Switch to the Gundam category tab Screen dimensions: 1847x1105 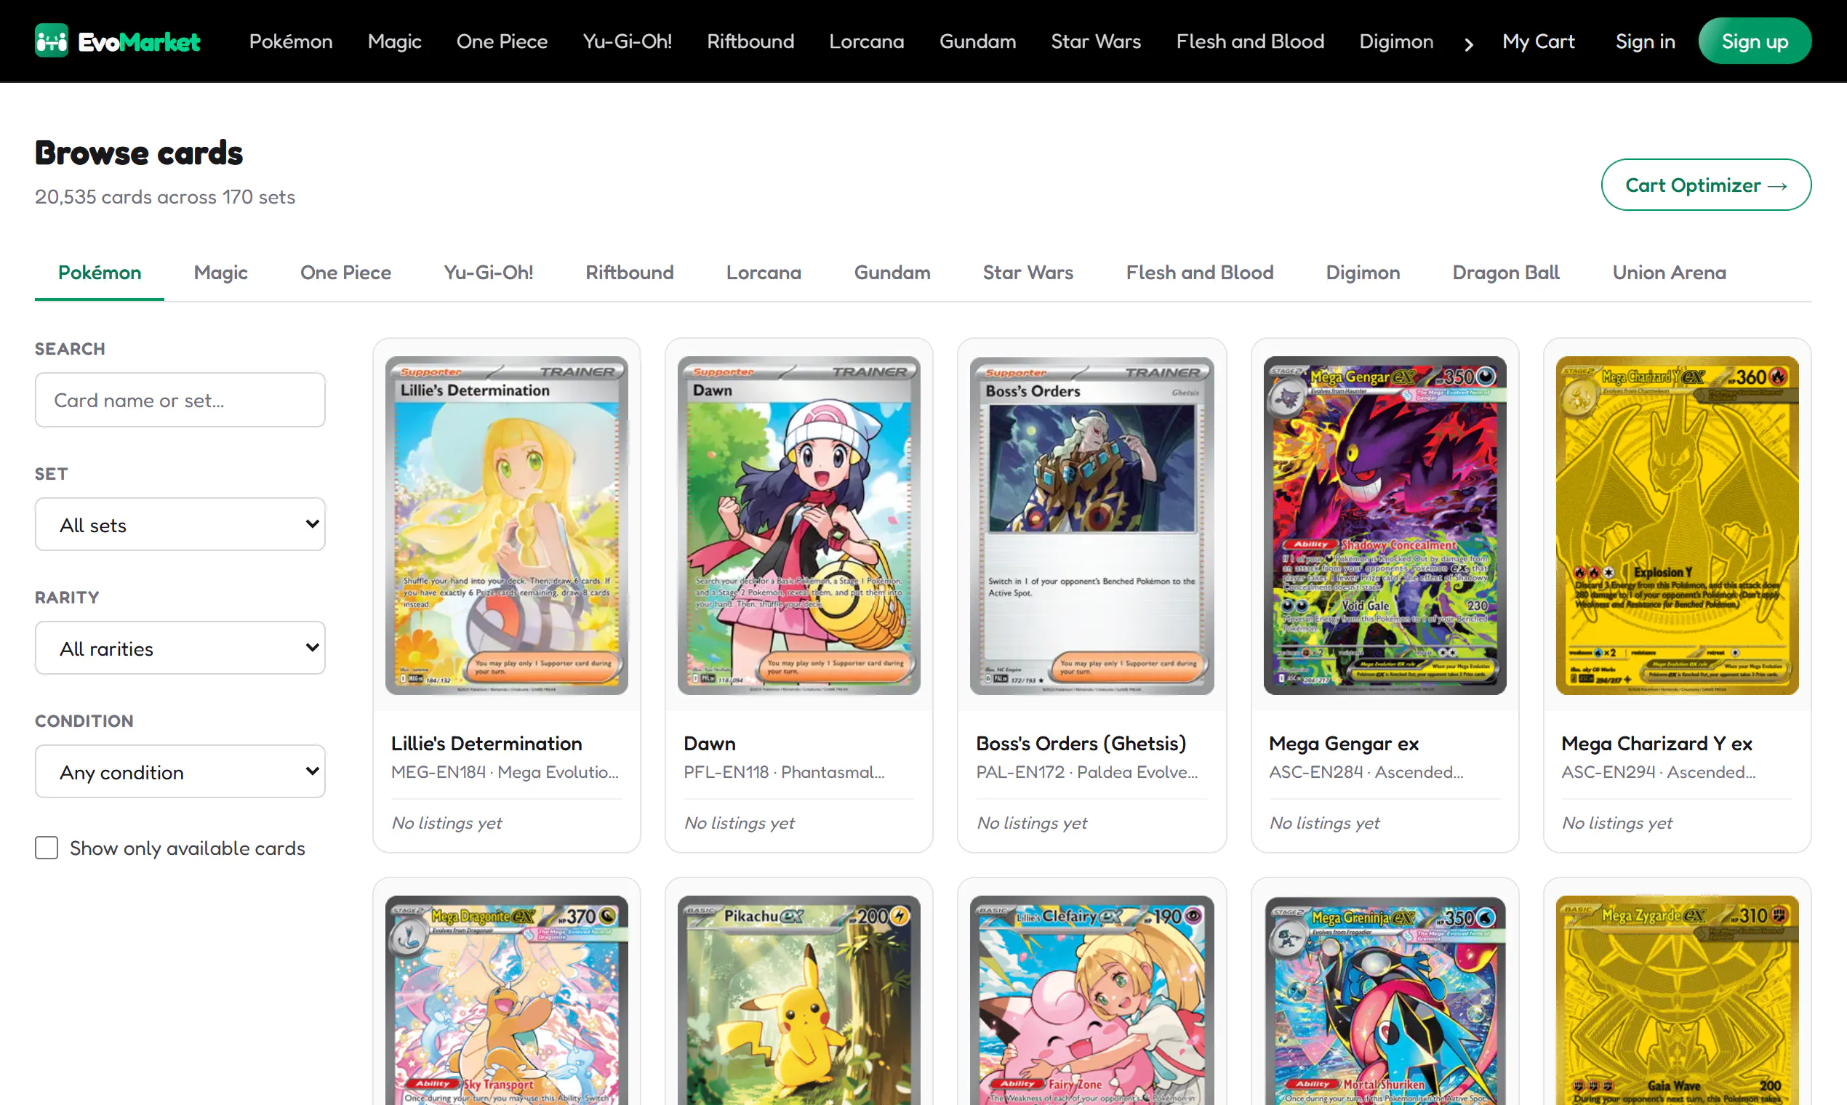[x=892, y=273]
